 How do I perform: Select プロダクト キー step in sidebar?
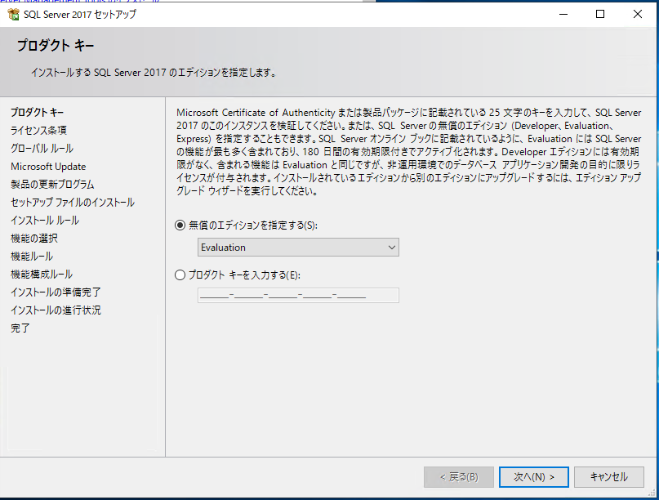(x=37, y=112)
